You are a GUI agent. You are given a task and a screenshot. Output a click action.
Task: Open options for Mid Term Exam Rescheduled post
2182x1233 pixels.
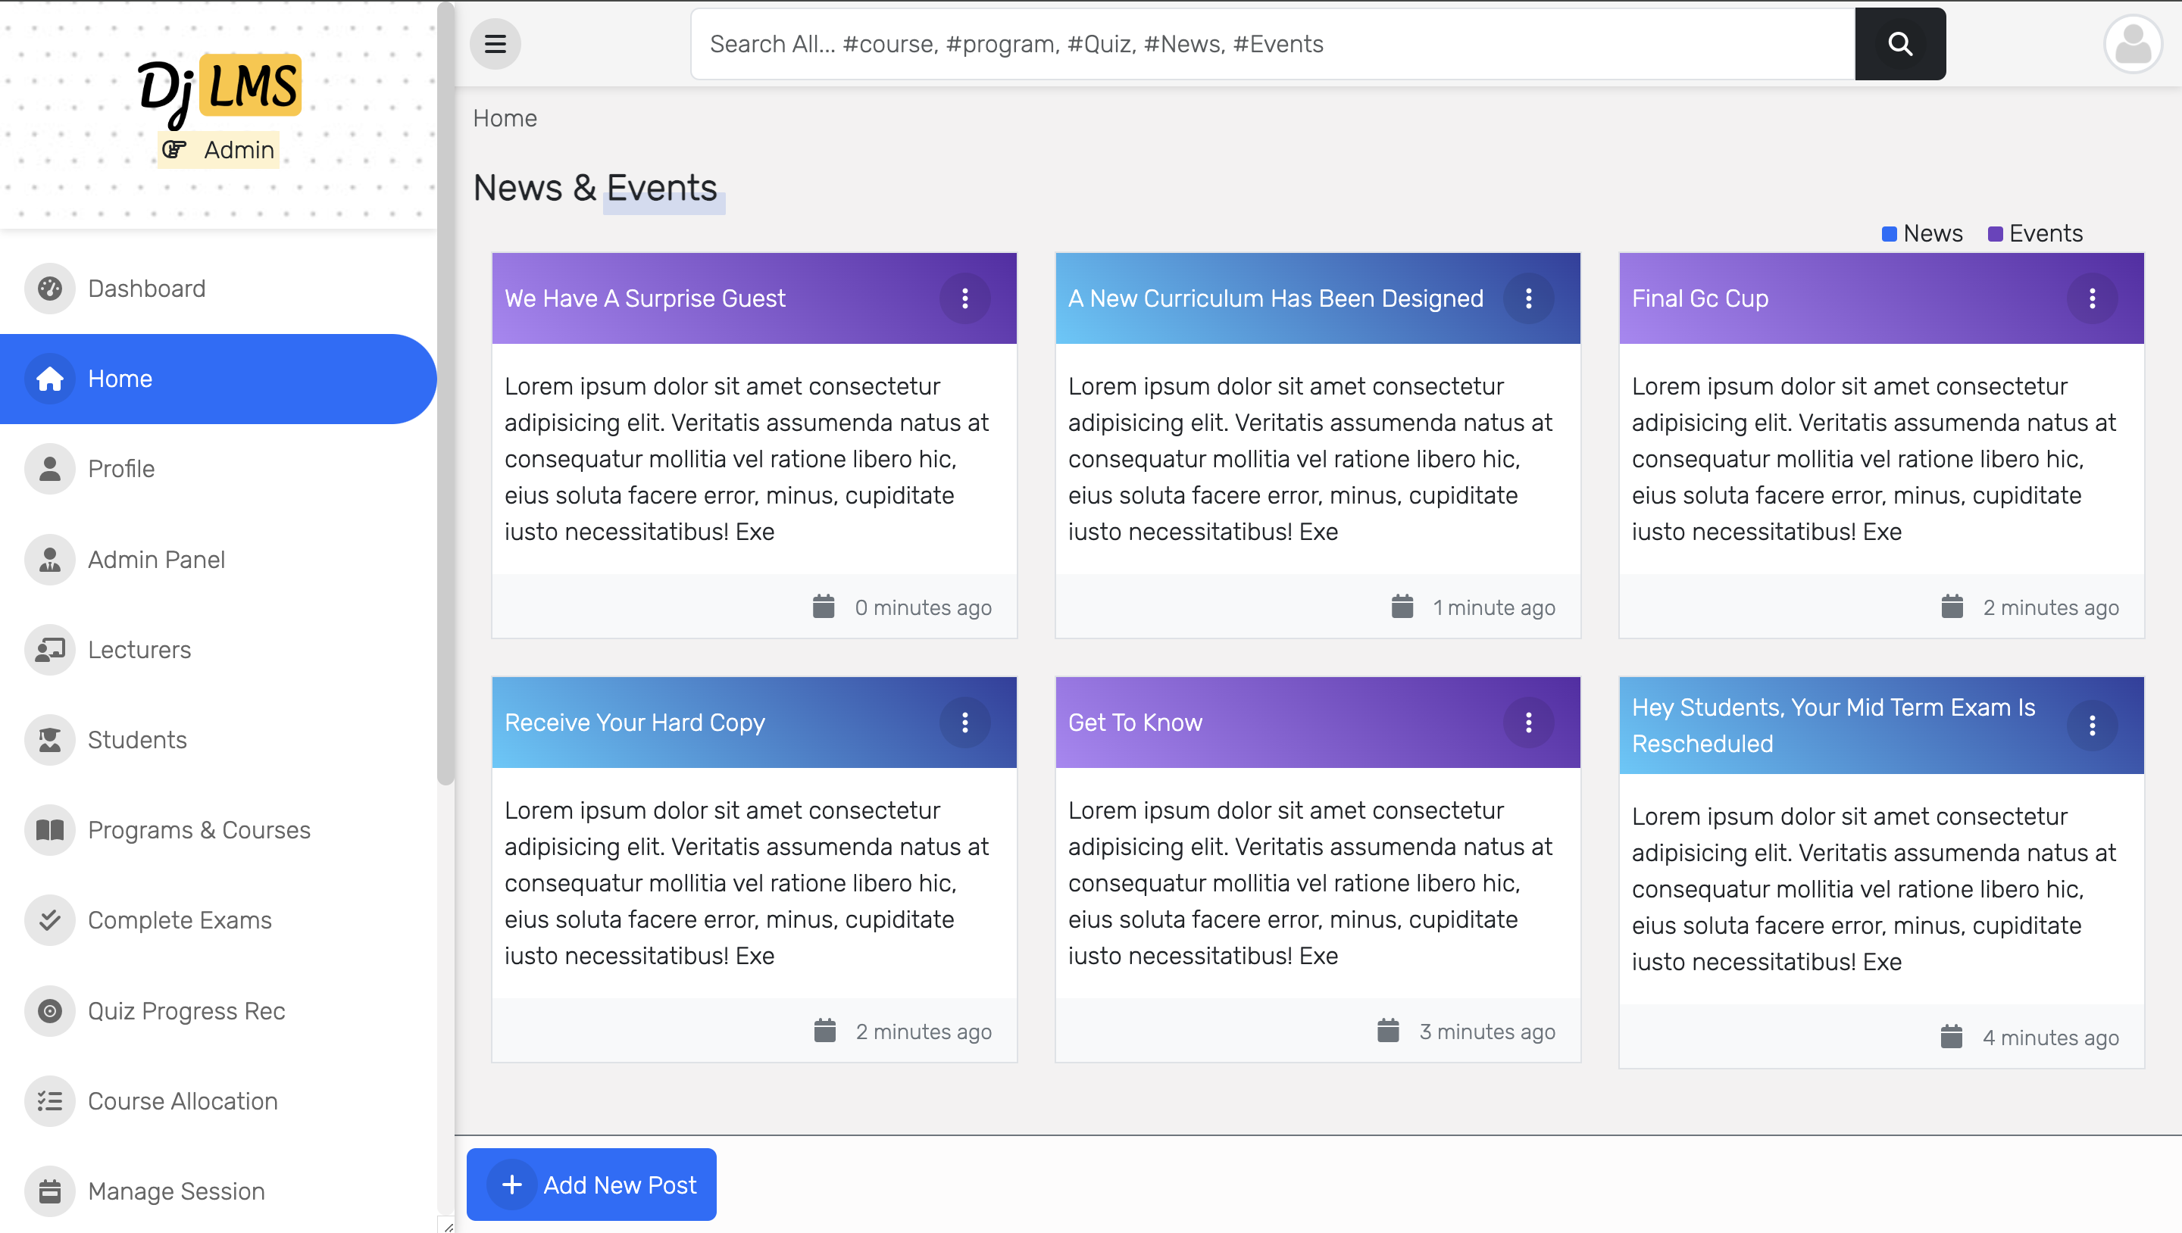tap(2091, 726)
